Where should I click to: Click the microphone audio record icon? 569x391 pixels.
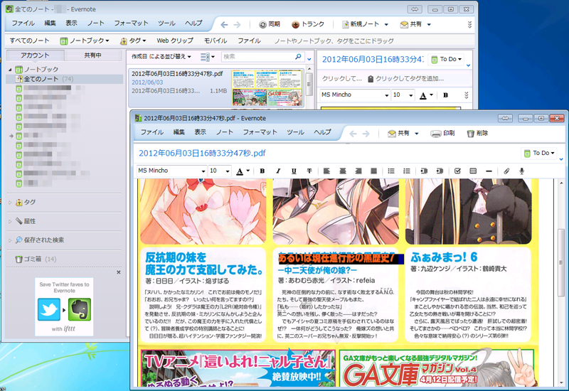pos(522,171)
